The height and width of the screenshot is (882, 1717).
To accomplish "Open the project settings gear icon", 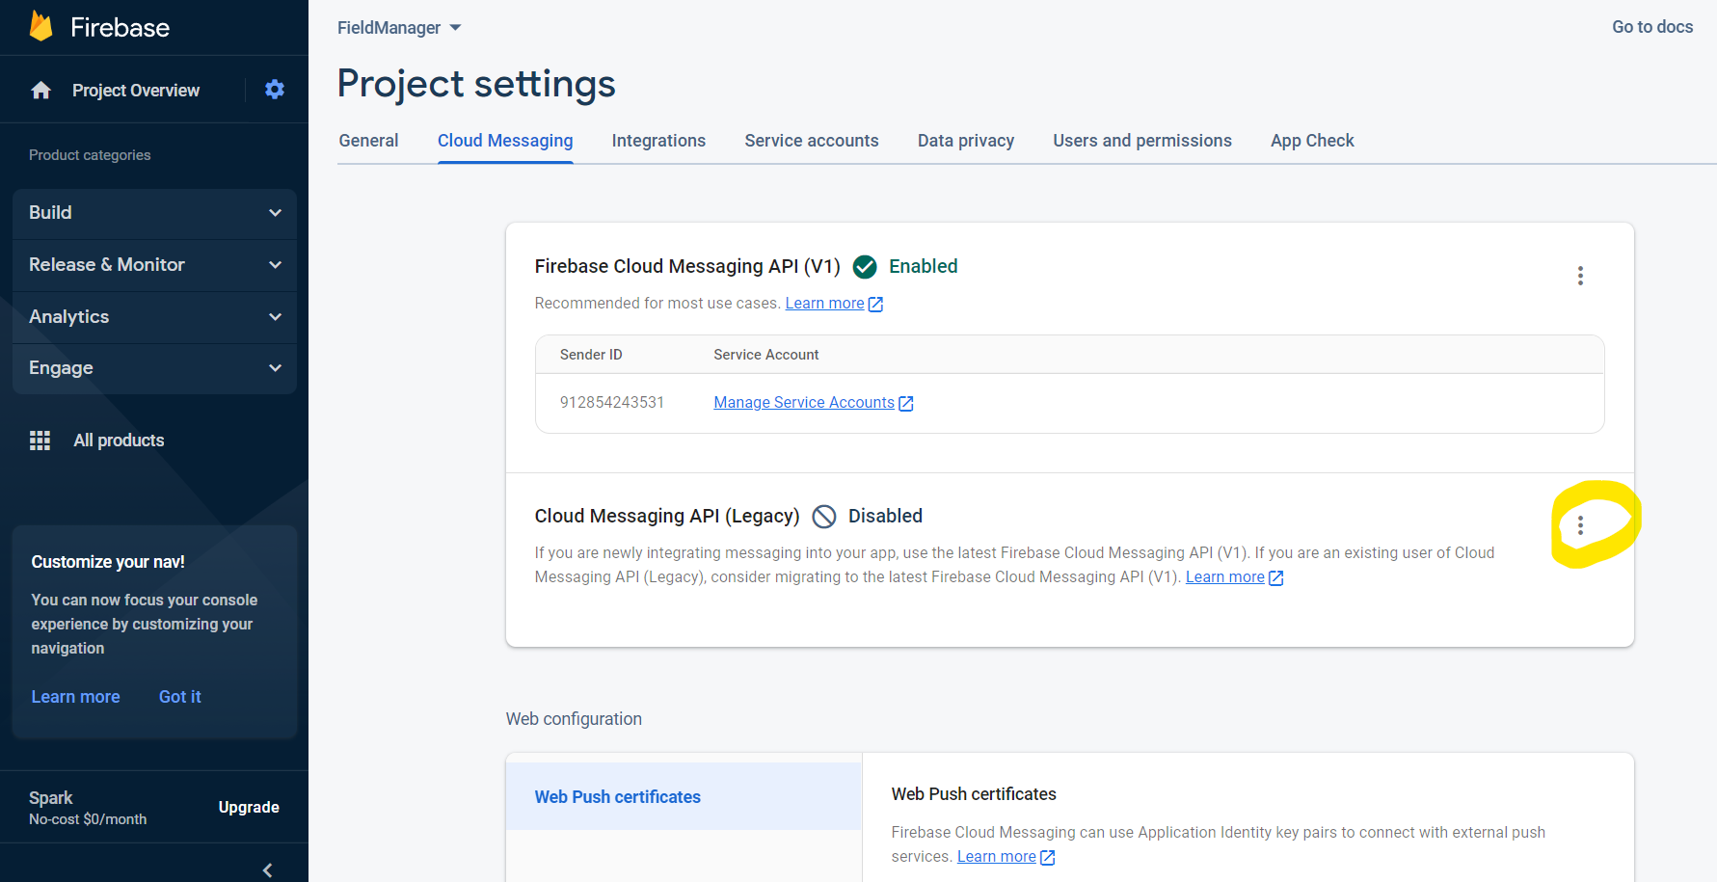I will coord(275,90).
